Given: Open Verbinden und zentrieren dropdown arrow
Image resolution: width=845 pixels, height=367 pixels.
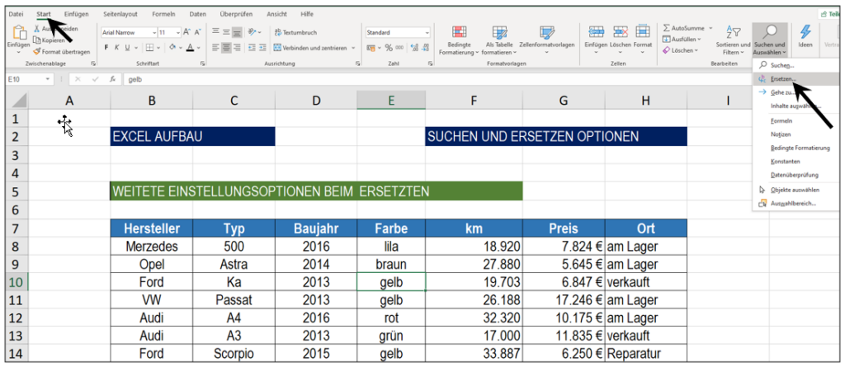Looking at the screenshot, I should pos(353,48).
